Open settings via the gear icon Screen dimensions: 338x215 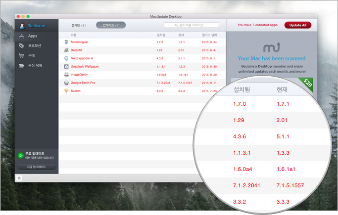pos(19,178)
